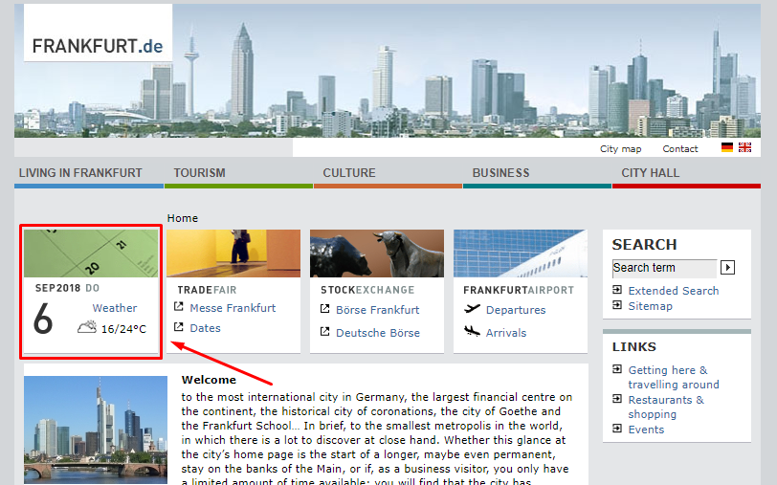The width and height of the screenshot is (777, 485).
Task: Click the search submit arrow button
Action: pos(727,268)
